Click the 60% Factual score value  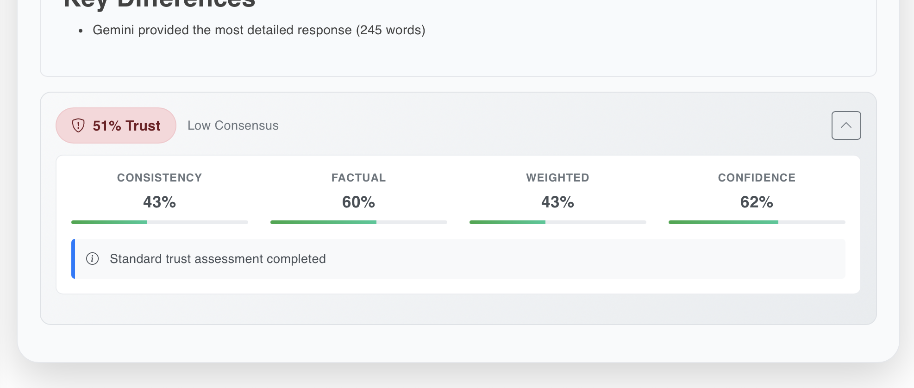358,202
